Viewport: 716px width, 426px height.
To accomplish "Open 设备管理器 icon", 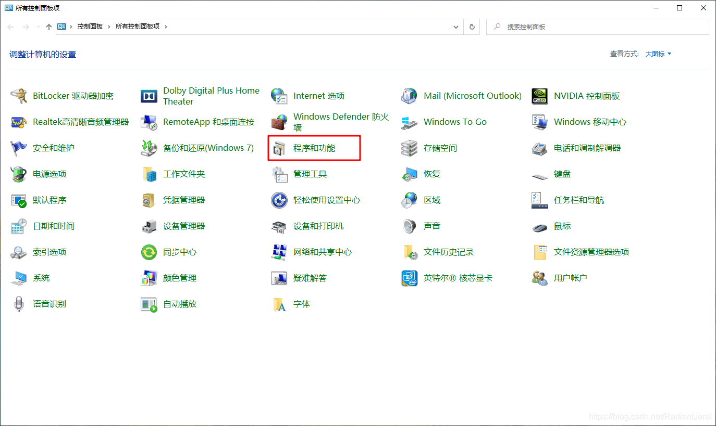I will (149, 226).
